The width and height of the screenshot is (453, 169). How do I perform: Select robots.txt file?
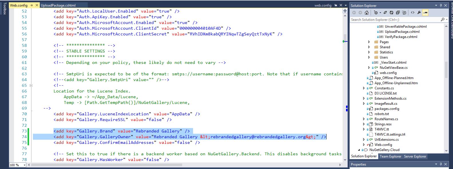point(382,114)
